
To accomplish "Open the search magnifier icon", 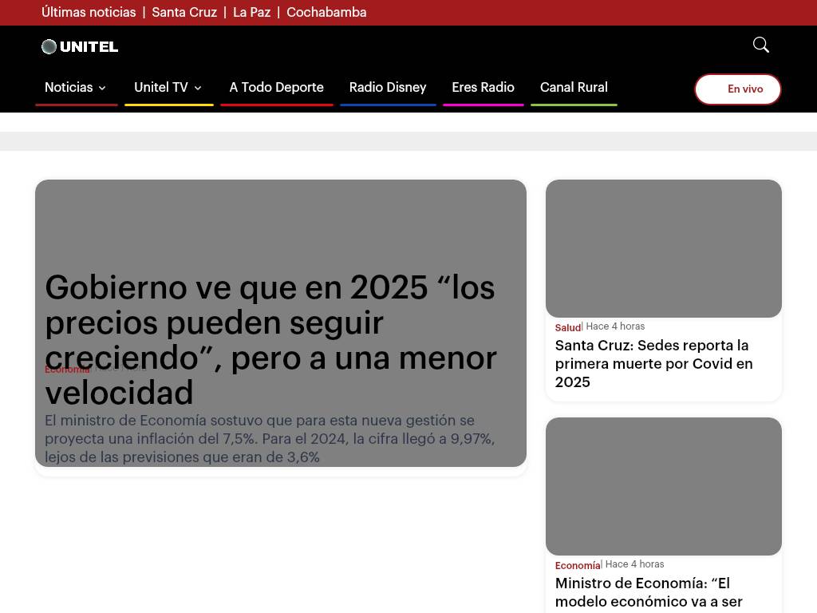I will (760, 45).
